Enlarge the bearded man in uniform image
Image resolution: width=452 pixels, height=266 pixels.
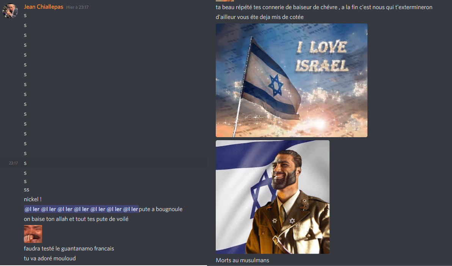pos(272,197)
